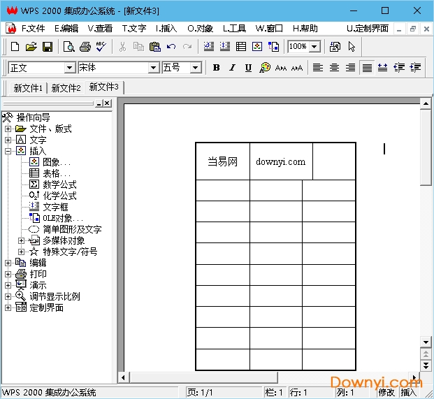Click the Save file toolbar icon

[48, 47]
